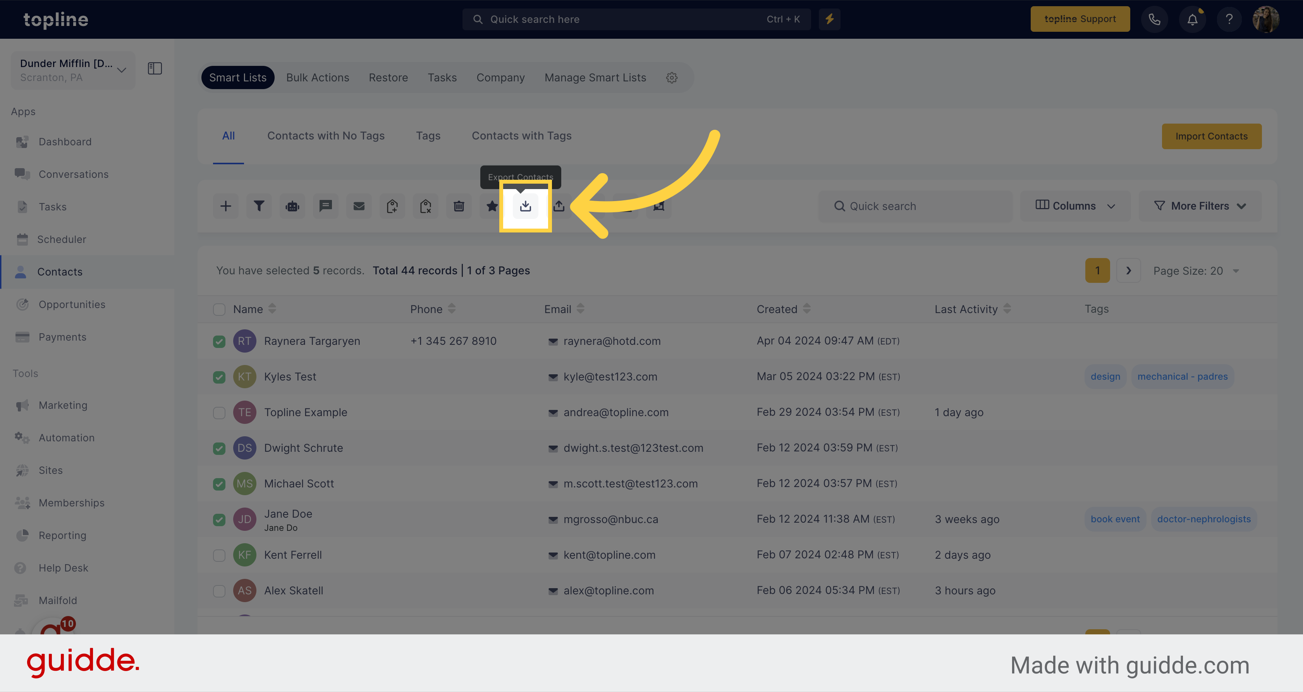Uncheck the Kyles Test checkbox
This screenshot has width=1303, height=692.
pyautogui.click(x=219, y=377)
